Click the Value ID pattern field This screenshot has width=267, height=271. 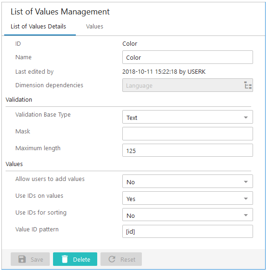click(187, 231)
